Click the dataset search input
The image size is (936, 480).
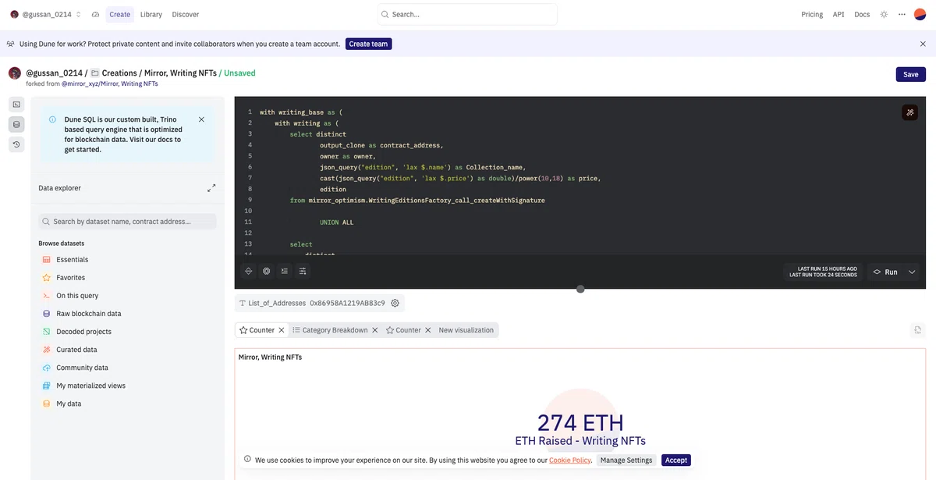tap(127, 222)
